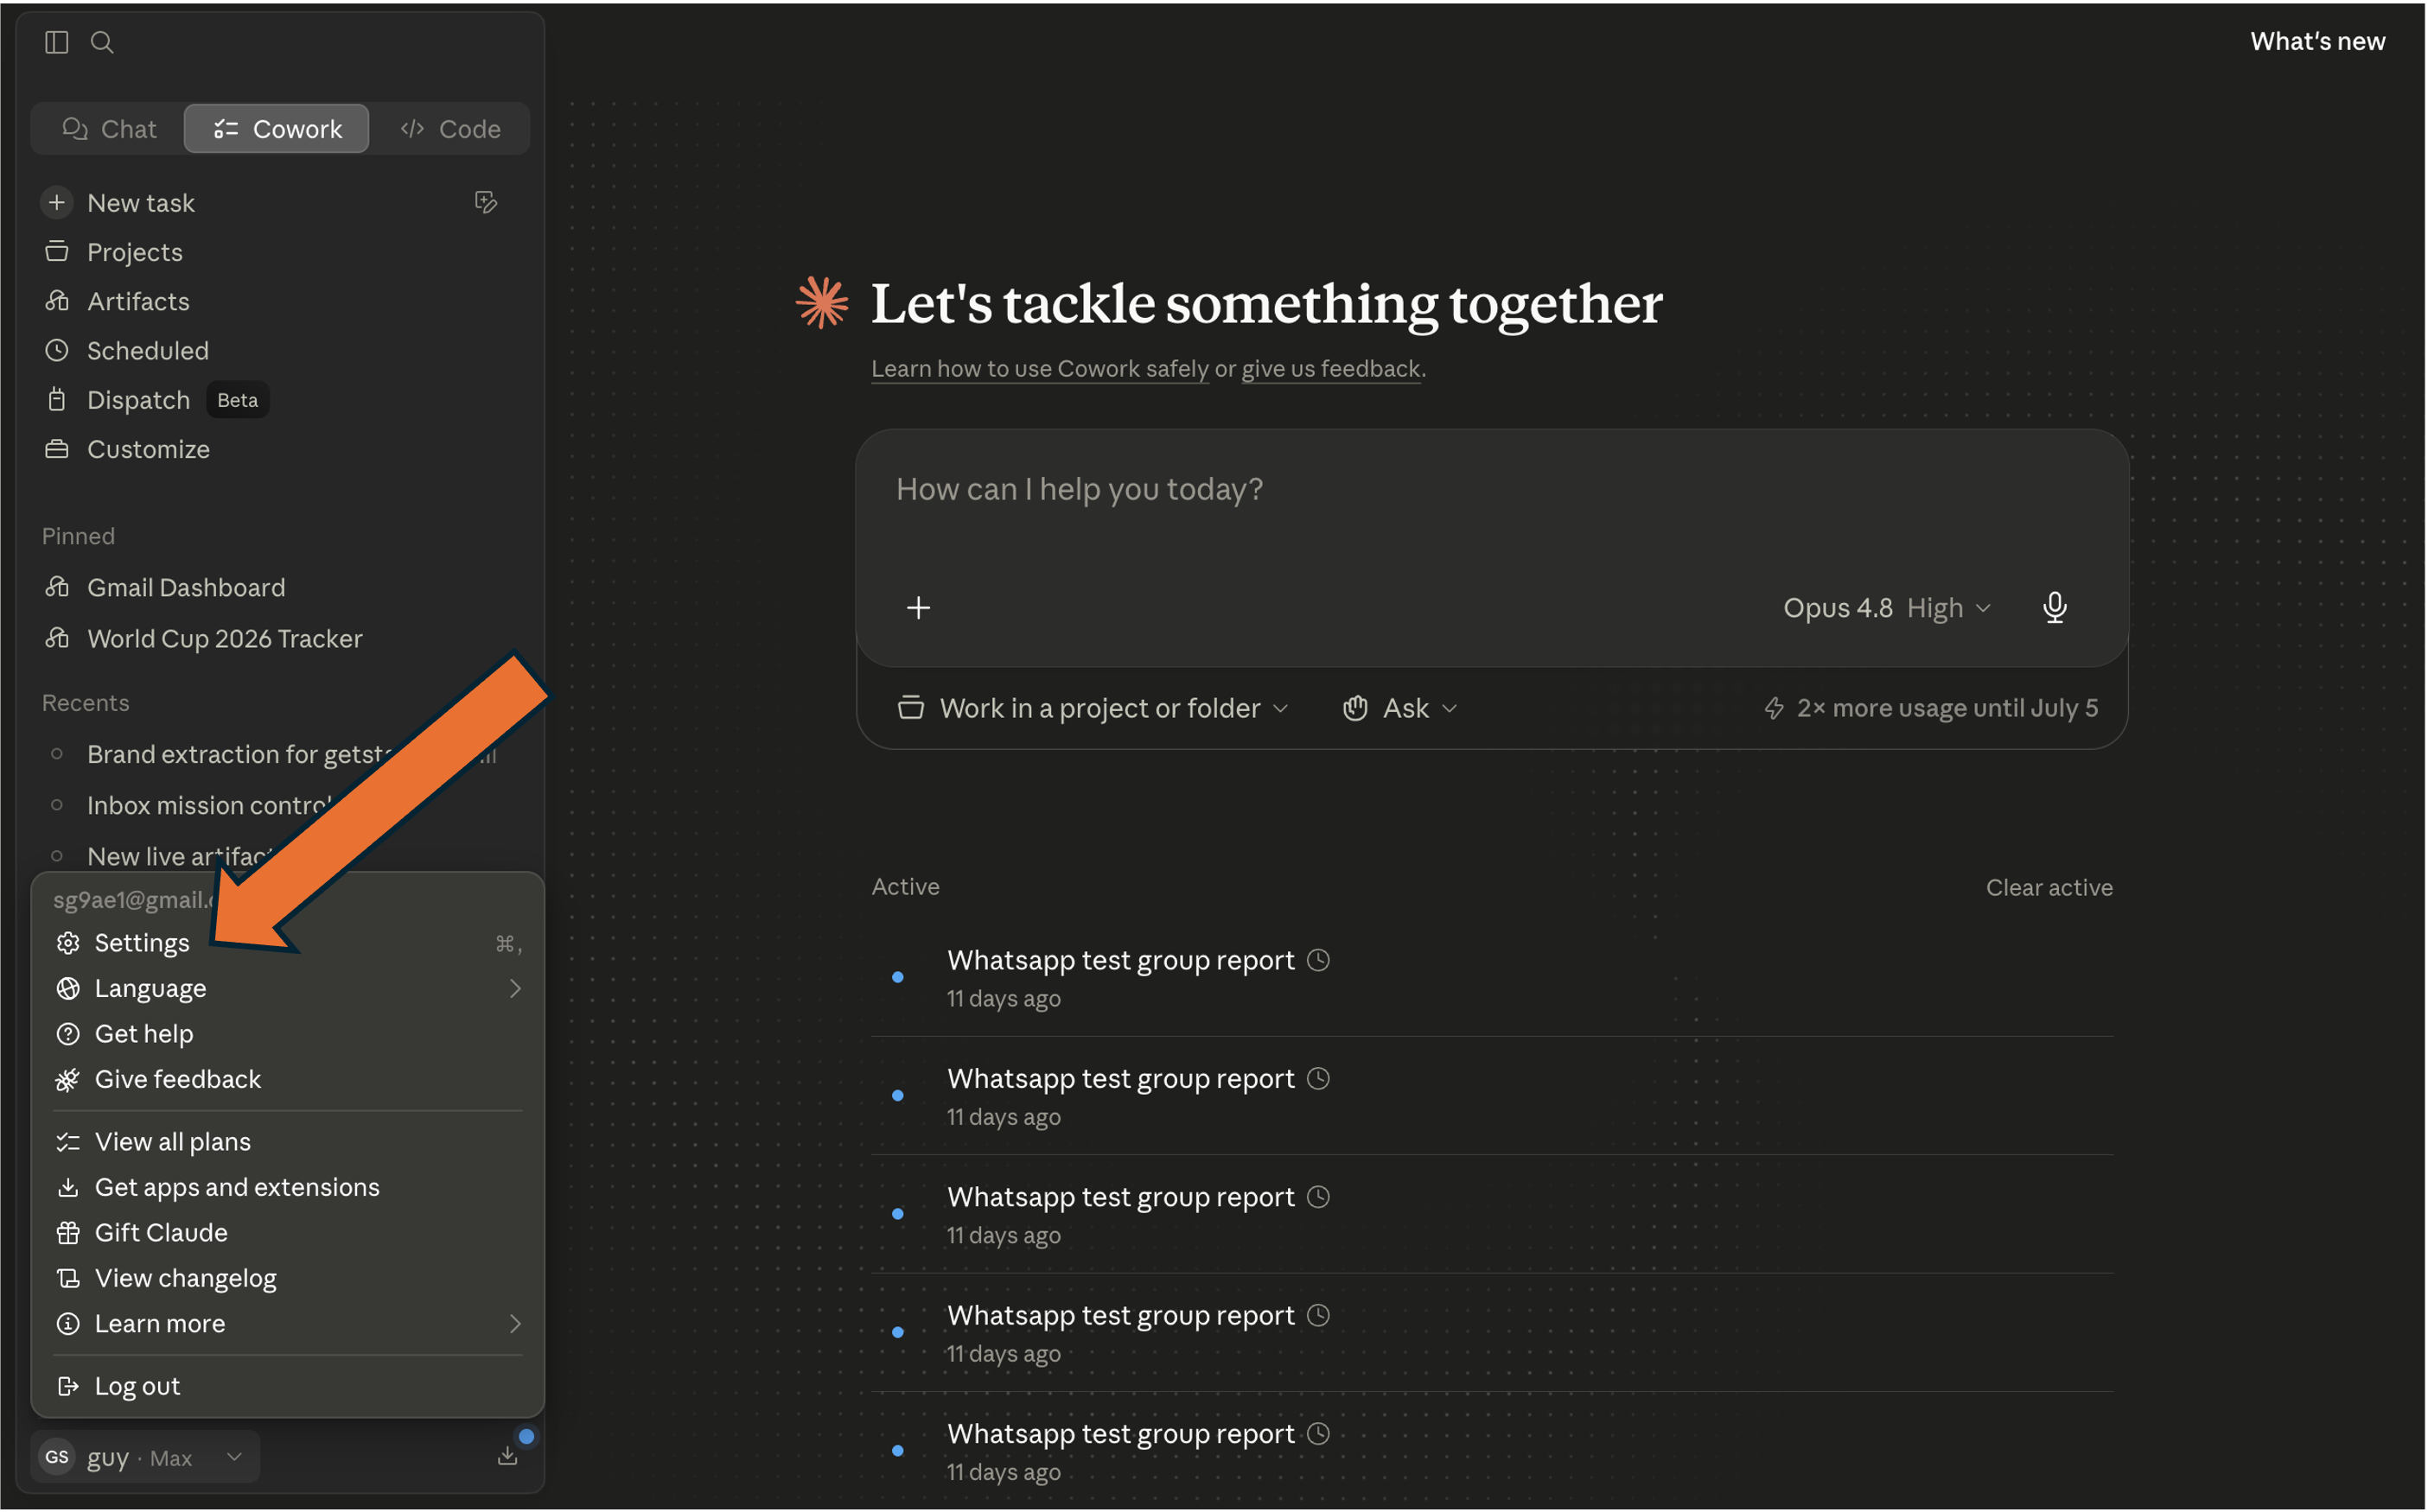Open Inbox mission control recent task

(x=208, y=806)
